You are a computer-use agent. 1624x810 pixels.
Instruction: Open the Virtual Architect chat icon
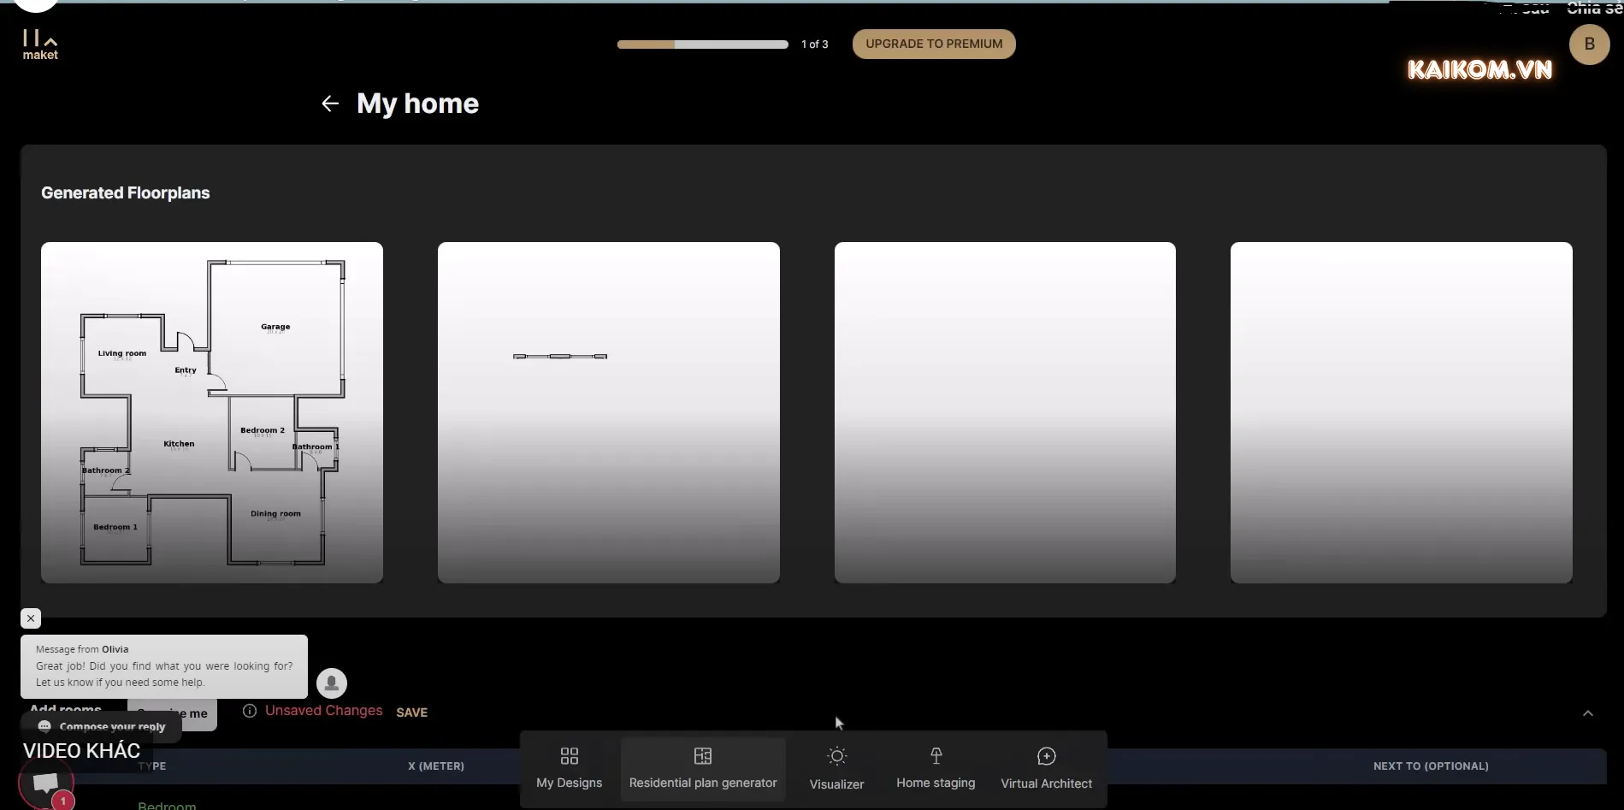(x=1046, y=756)
